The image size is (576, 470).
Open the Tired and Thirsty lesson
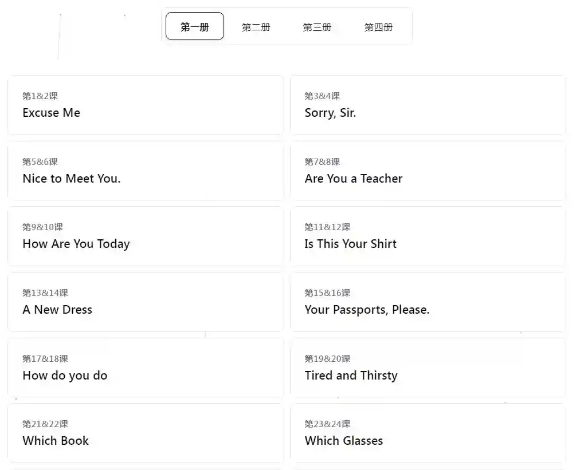click(x=428, y=368)
